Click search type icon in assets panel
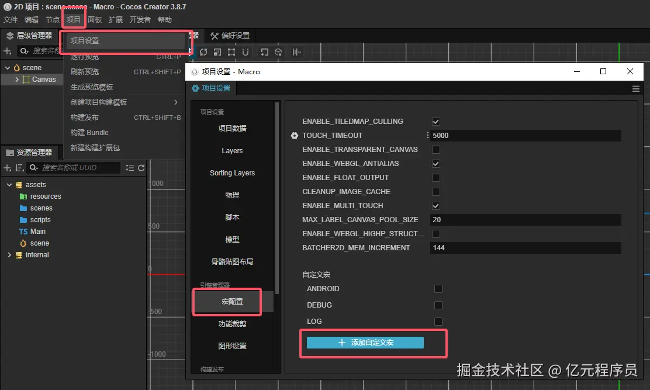Image resolution: width=650 pixels, height=390 pixels. click(x=33, y=168)
